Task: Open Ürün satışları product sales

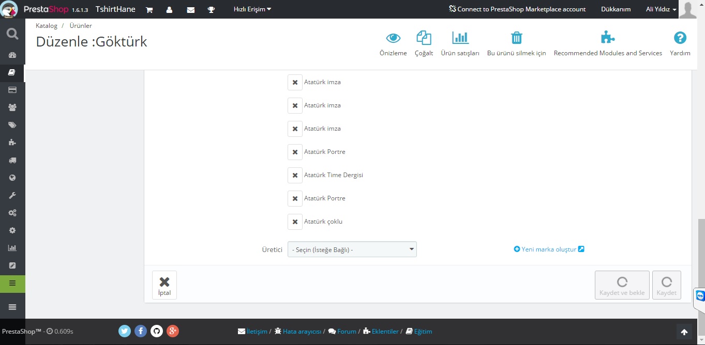Action: tap(460, 43)
